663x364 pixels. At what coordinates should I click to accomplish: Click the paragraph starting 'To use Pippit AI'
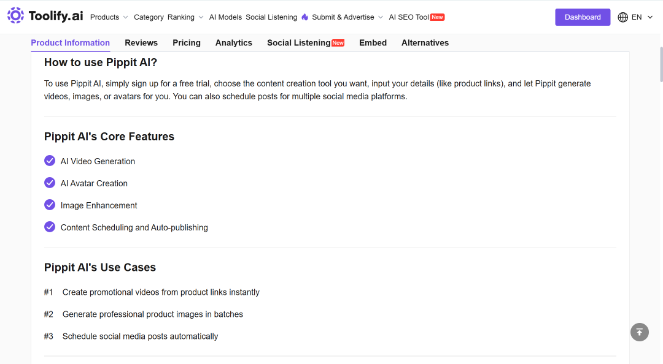[x=317, y=90]
